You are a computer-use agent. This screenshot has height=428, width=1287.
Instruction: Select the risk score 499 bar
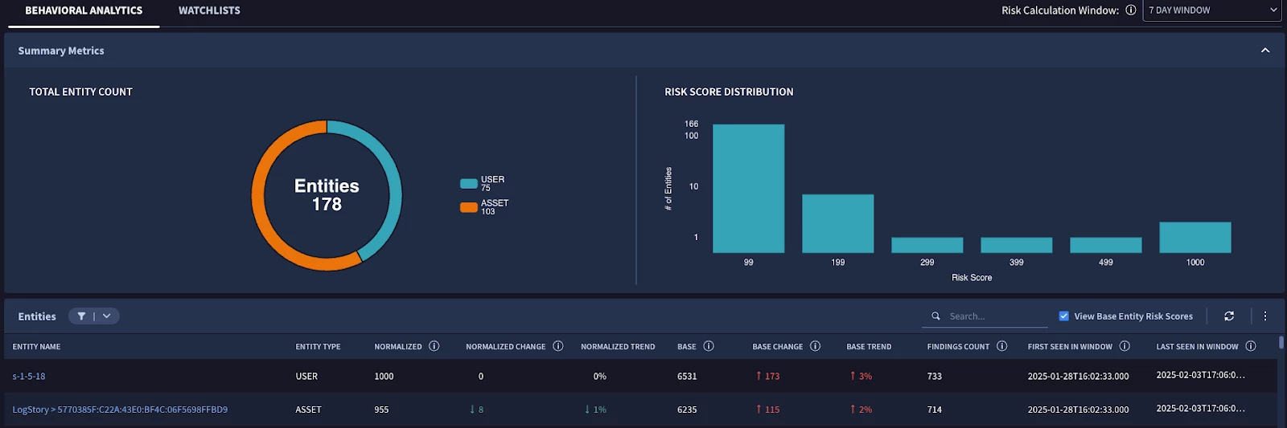click(x=1105, y=246)
